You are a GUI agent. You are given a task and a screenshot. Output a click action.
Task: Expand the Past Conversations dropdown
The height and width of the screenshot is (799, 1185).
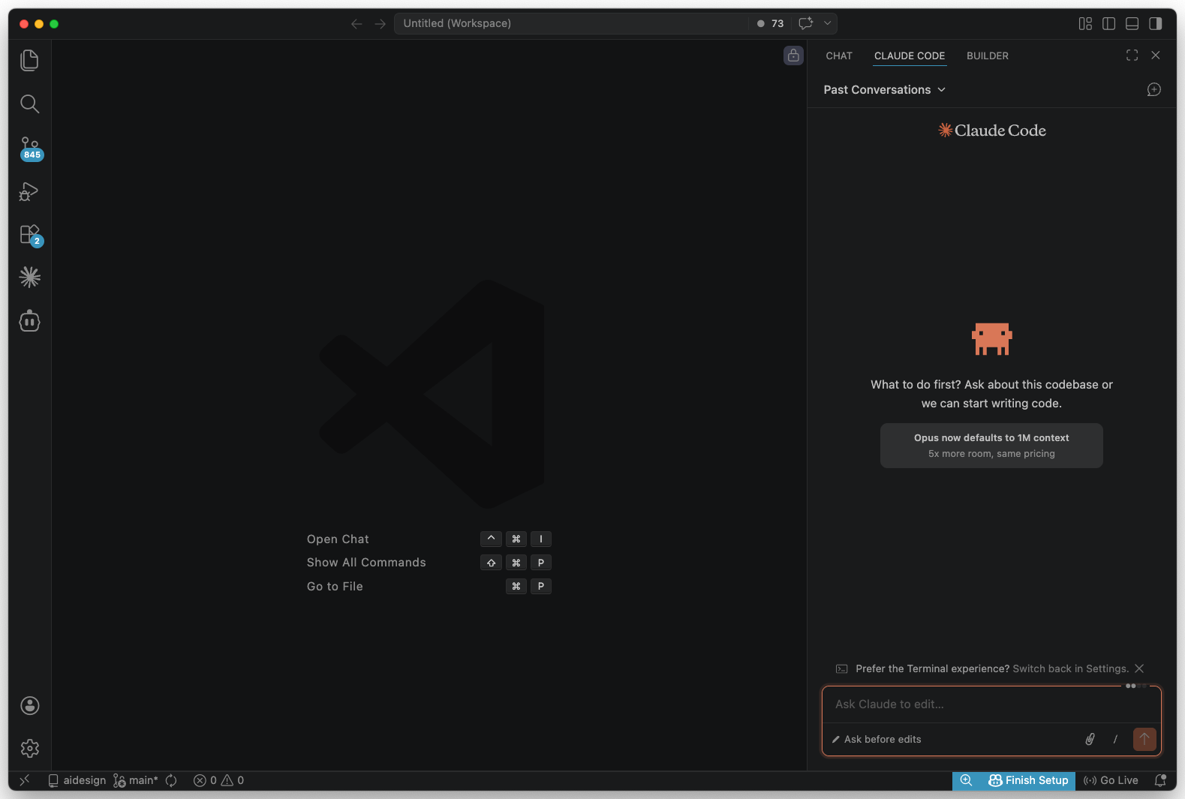[x=884, y=89]
